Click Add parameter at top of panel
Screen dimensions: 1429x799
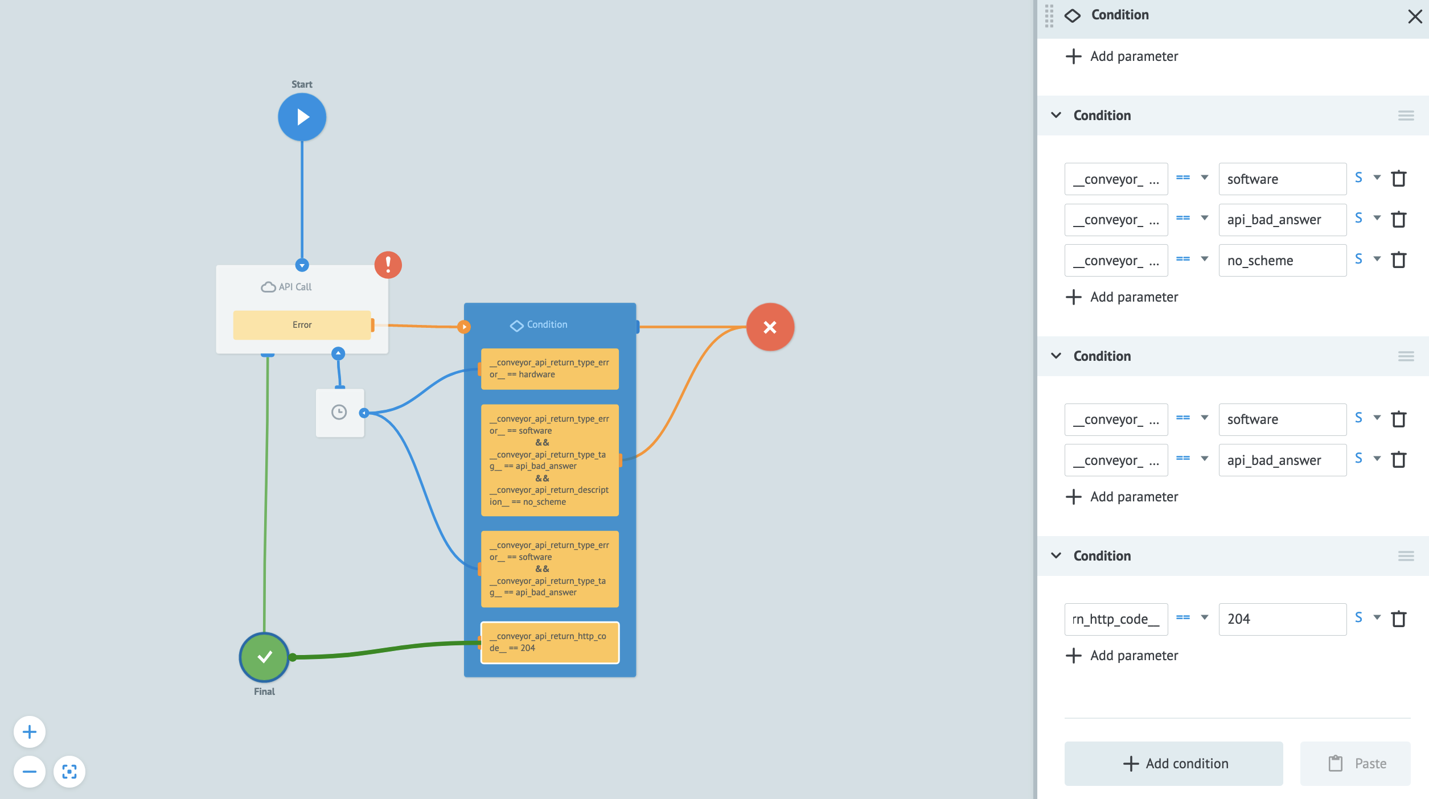[x=1121, y=56]
